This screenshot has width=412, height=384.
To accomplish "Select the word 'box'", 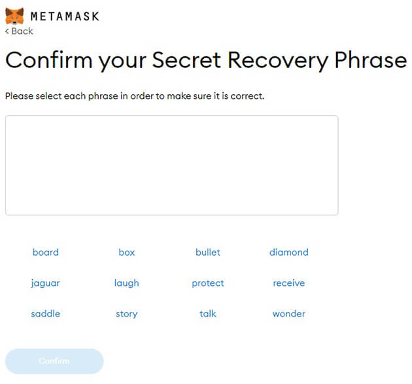I will 126,252.
